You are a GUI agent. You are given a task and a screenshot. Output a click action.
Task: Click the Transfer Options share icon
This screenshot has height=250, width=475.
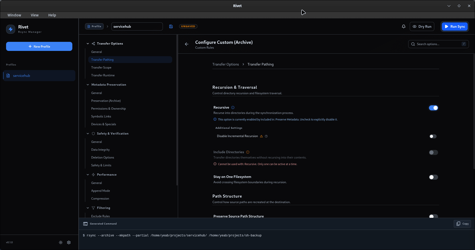click(93, 44)
